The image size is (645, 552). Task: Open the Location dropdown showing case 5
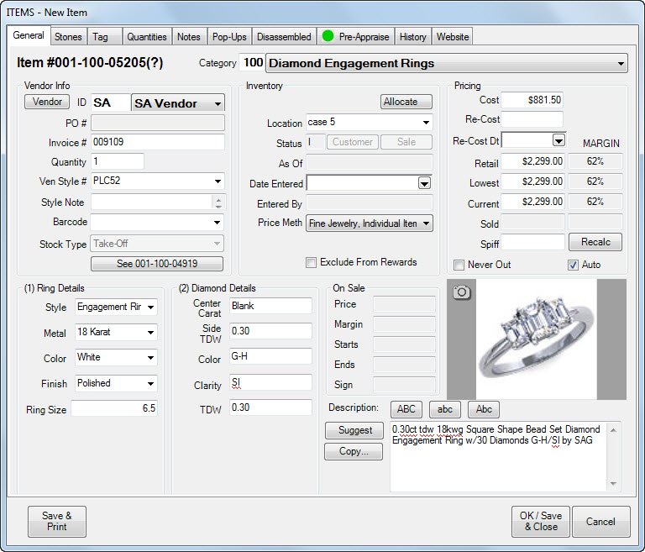426,123
